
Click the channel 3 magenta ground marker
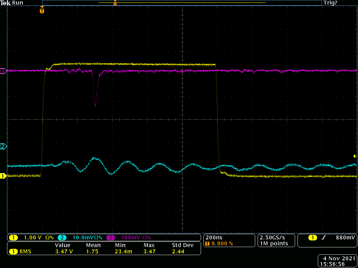coord(3,71)
